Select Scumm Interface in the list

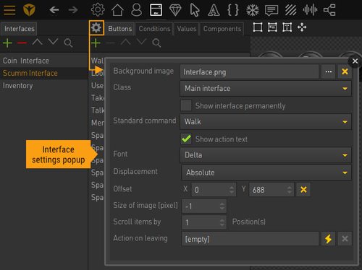[x=43, y=73]
